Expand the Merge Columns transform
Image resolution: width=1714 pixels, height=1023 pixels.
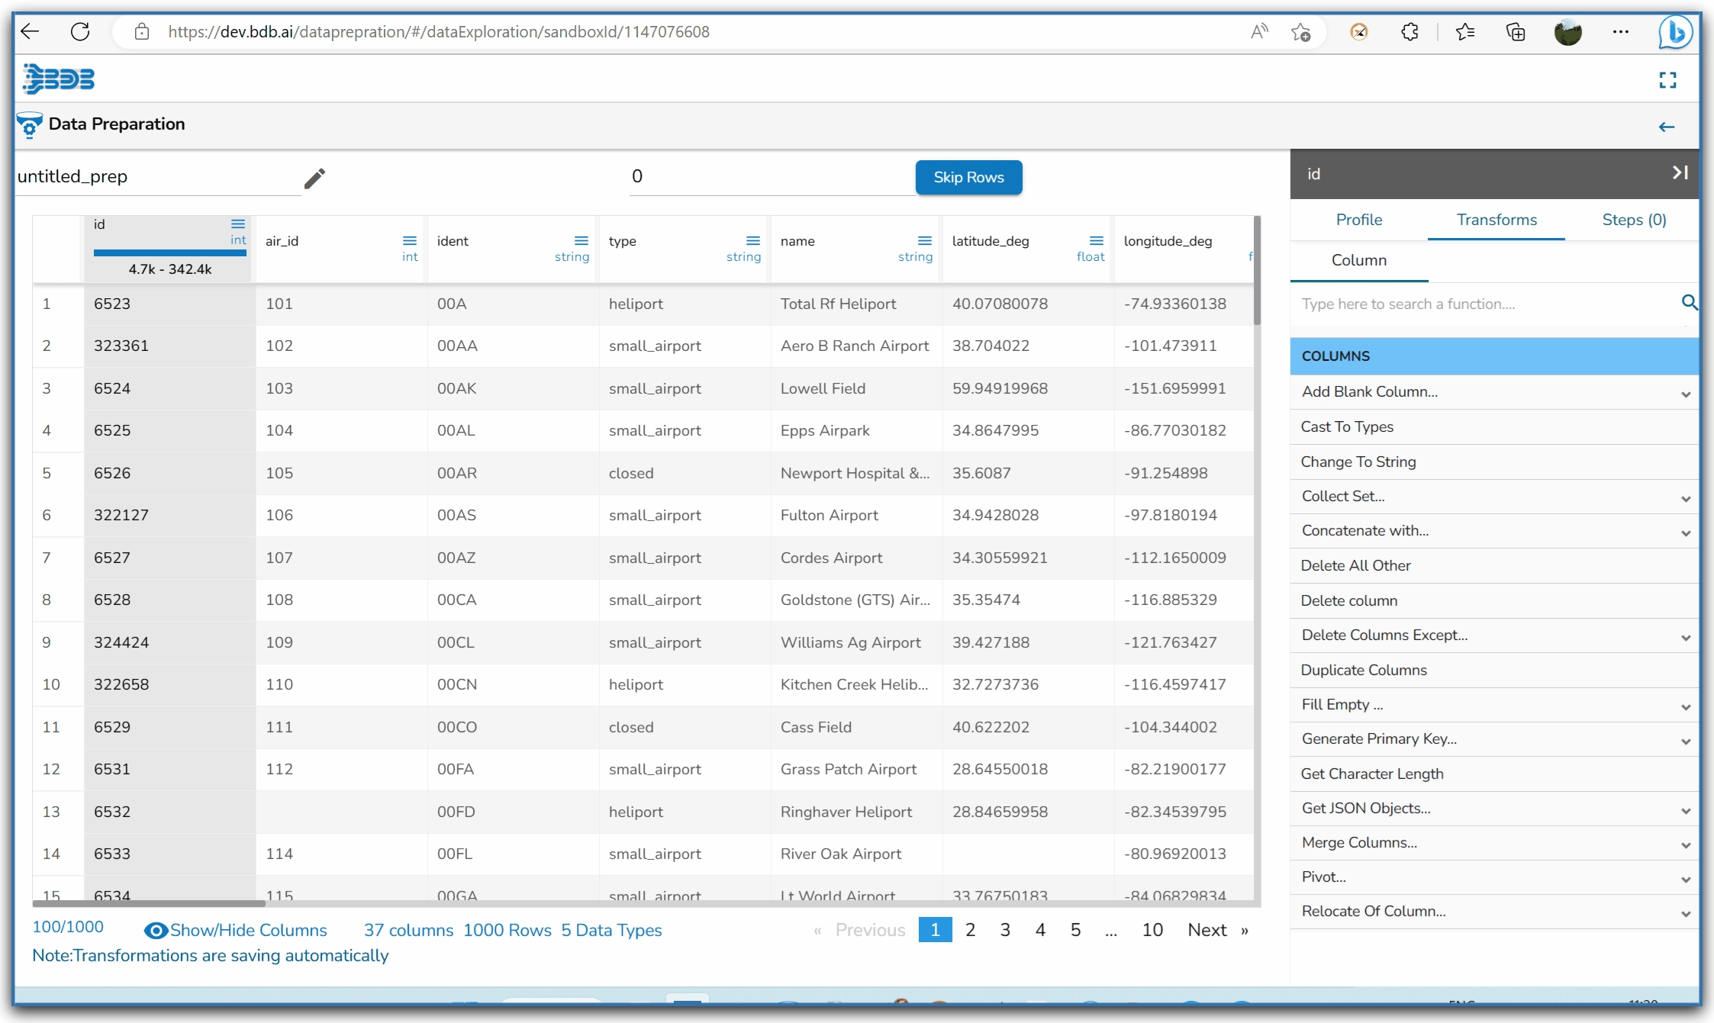click(x=1685, y=844)
